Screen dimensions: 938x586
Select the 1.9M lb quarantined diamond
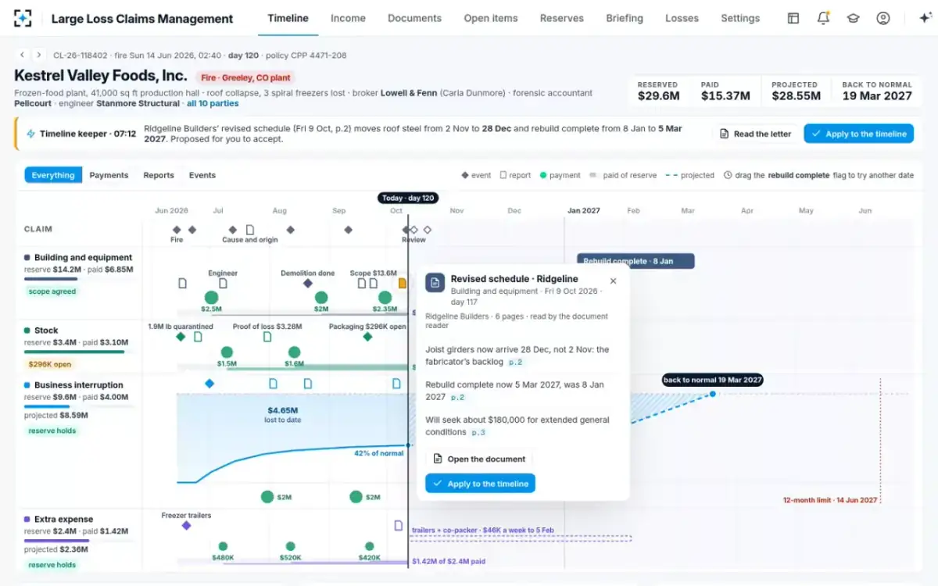[x=181, y=337]
